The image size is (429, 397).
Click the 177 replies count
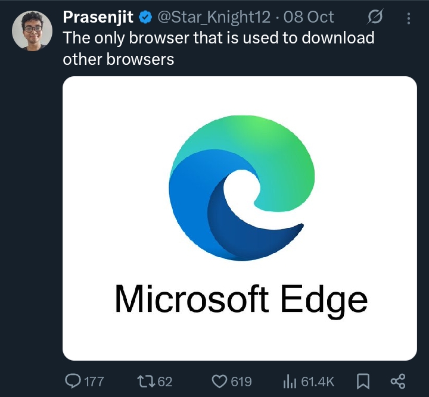tap(94, 381)
